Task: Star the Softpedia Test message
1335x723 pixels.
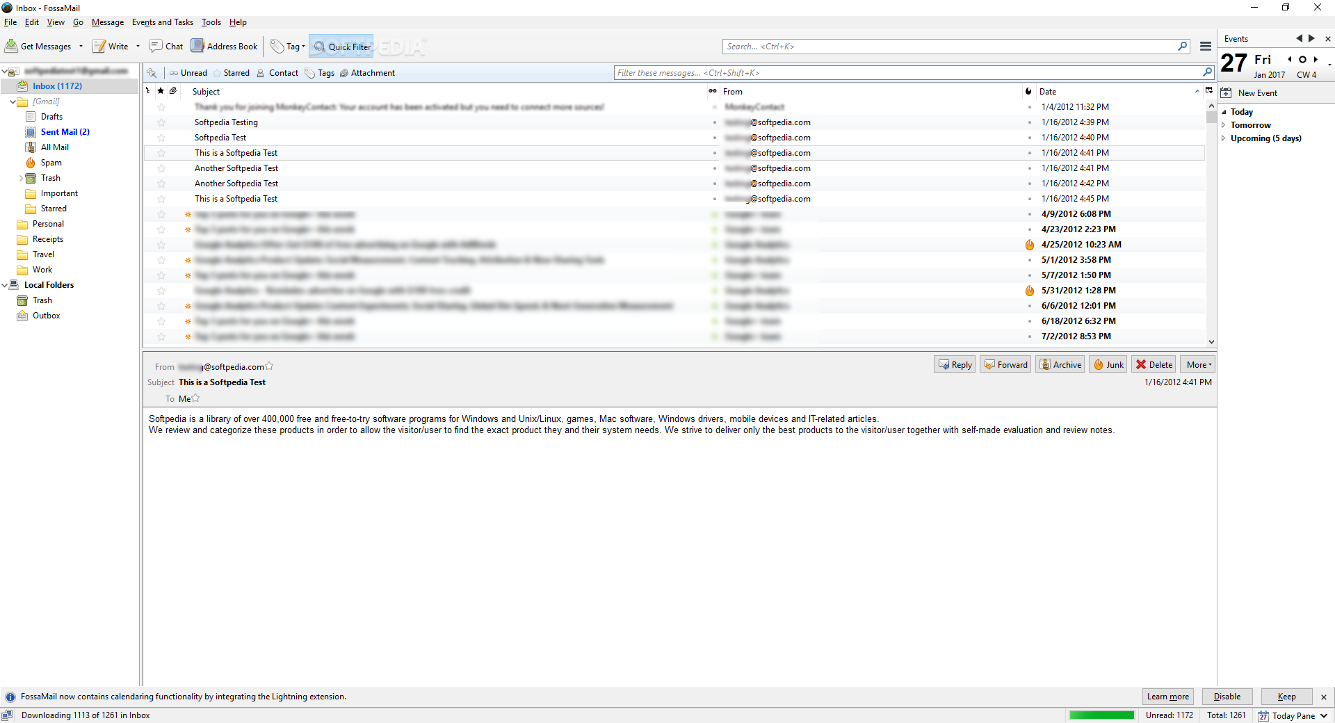Action: pos(161,138)
